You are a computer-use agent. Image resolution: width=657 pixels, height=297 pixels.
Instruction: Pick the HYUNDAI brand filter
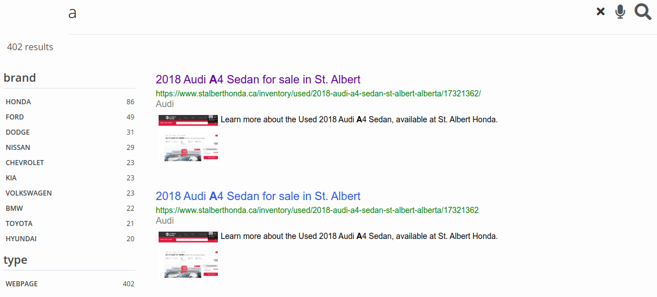pyautogui.click(x=21, y=239)
